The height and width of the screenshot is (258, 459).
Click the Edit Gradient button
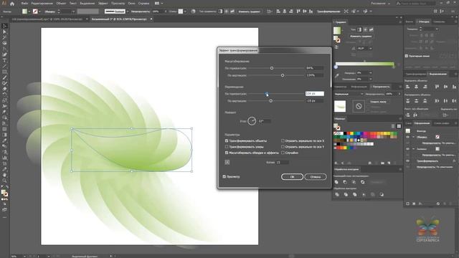click(361, 37)
